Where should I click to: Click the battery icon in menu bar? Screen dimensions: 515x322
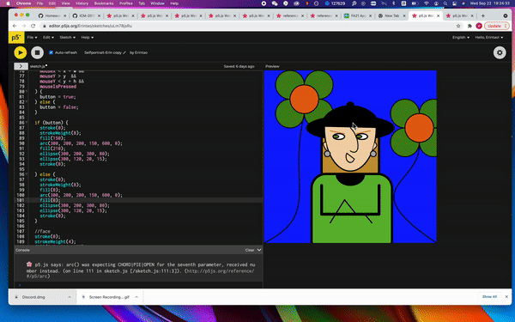click(415, 3)
